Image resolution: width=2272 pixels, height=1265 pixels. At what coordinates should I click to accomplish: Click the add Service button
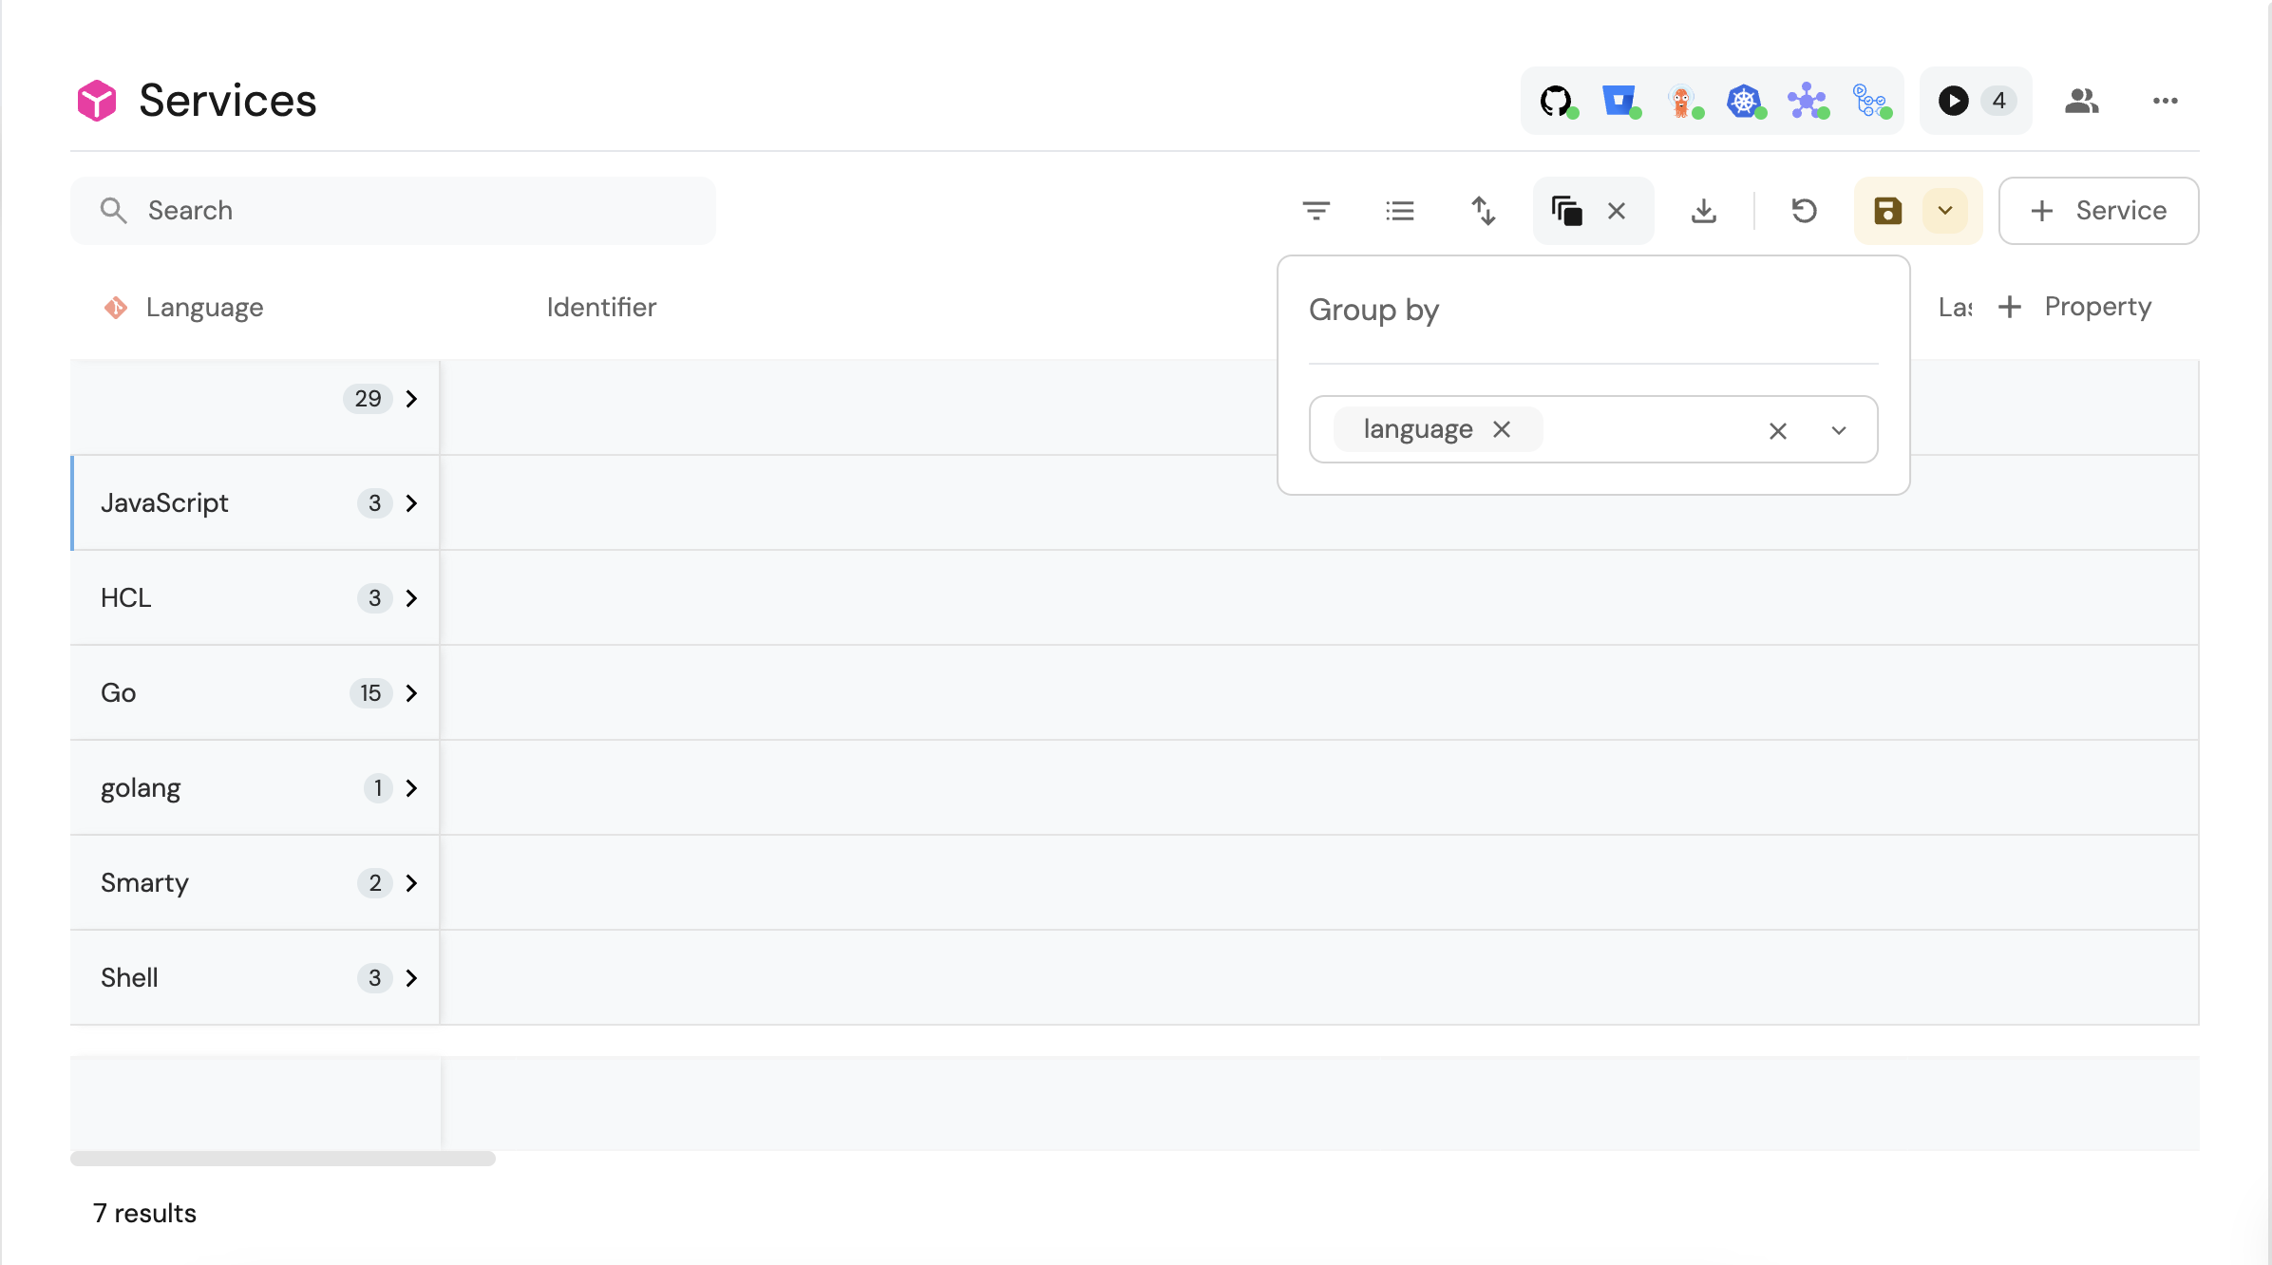2098,211
